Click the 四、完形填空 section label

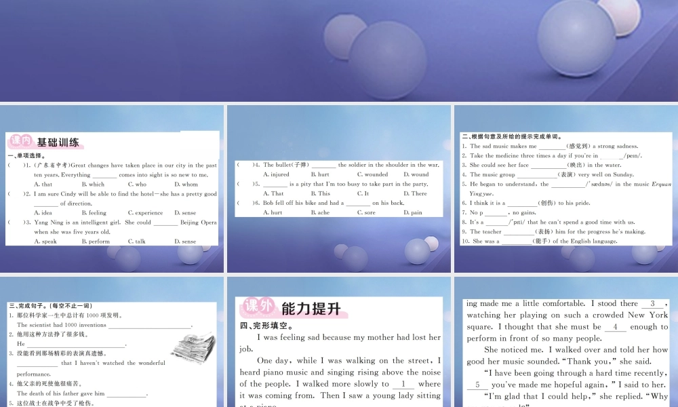[x=266, y=326]
